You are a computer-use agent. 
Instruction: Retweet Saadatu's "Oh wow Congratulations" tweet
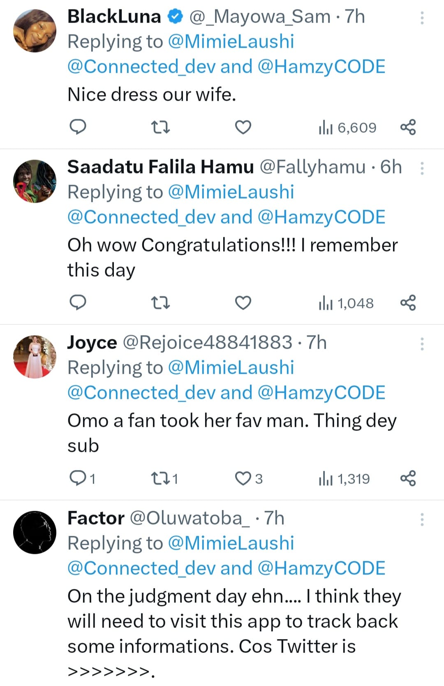click(160, 303)
